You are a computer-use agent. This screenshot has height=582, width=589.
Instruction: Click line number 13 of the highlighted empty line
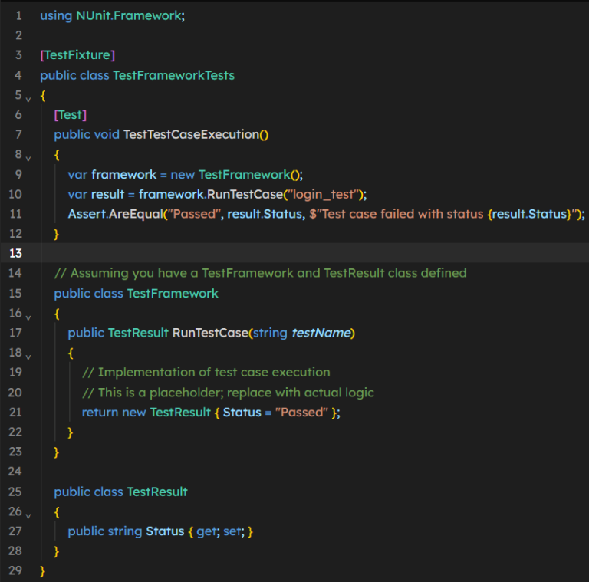pyautogui.click(x=17, y=253)
